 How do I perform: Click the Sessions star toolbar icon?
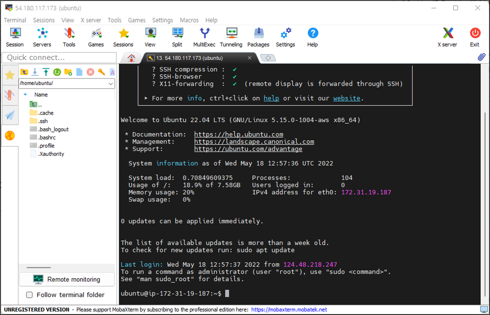click(x=123, y=37)
